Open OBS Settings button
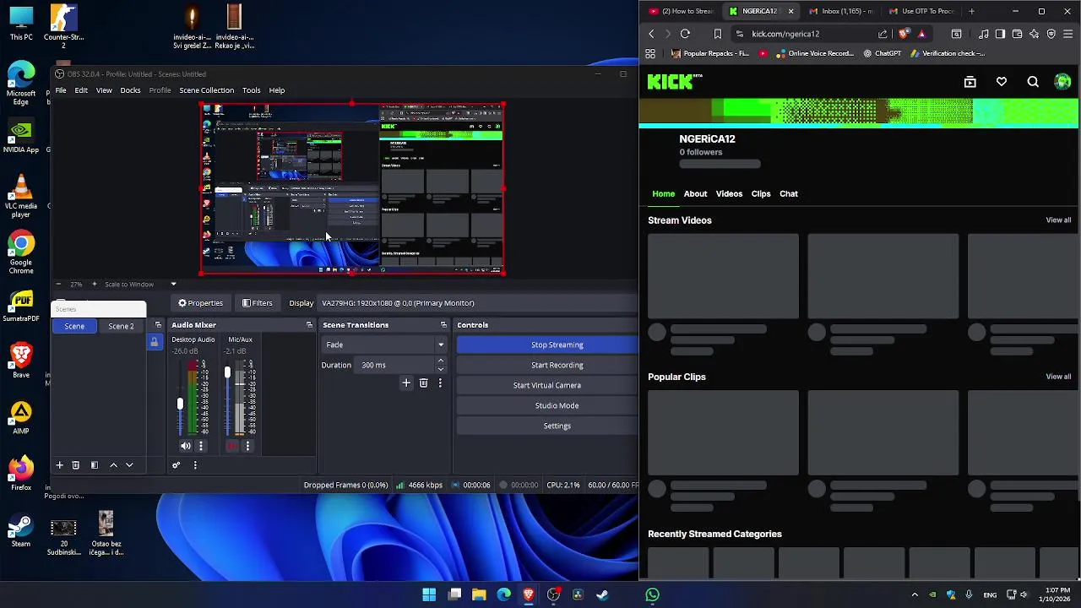Viewport: 1081px width, 608px height. point(548,426)
